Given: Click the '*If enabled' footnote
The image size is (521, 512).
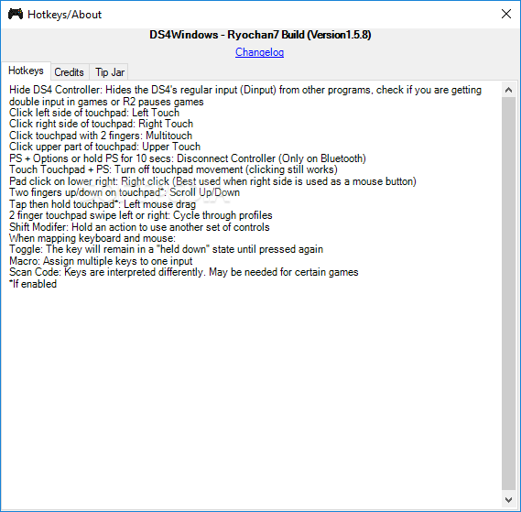Looking at the screenshot, I should coord(33,284).
